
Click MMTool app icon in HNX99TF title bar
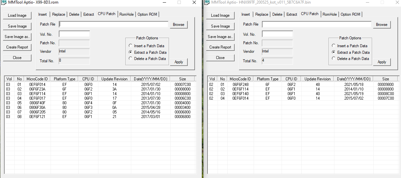click(207, 2)
